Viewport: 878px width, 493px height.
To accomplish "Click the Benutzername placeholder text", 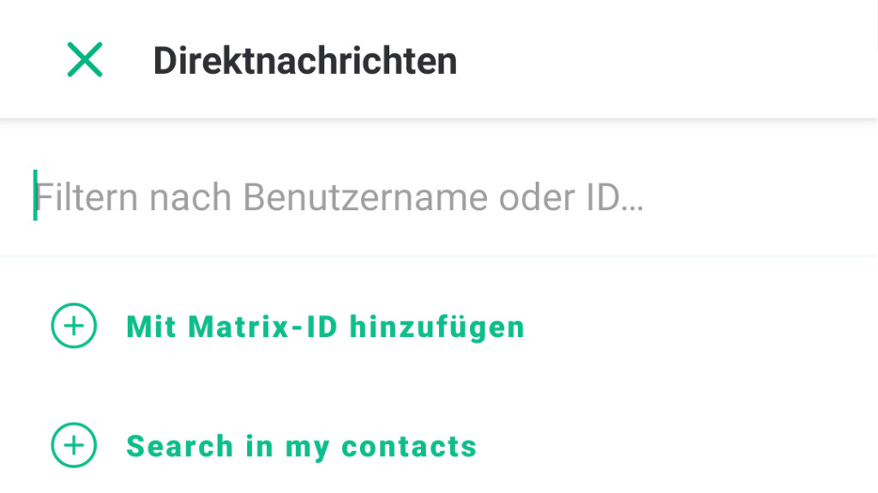I will [365, 198].
